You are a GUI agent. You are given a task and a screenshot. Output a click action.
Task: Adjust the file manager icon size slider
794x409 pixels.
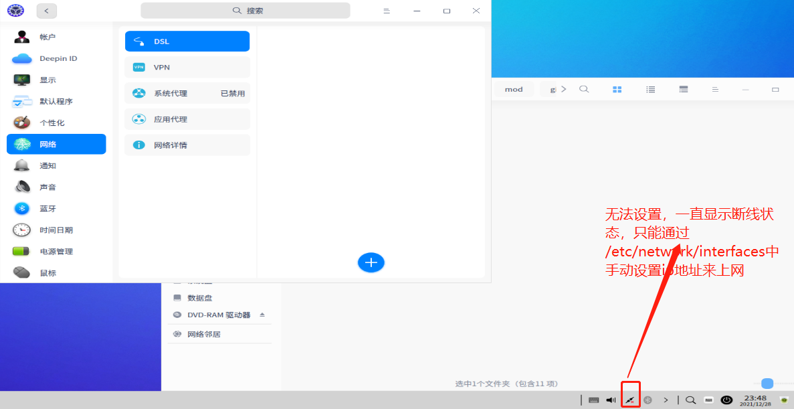point(768,384)
